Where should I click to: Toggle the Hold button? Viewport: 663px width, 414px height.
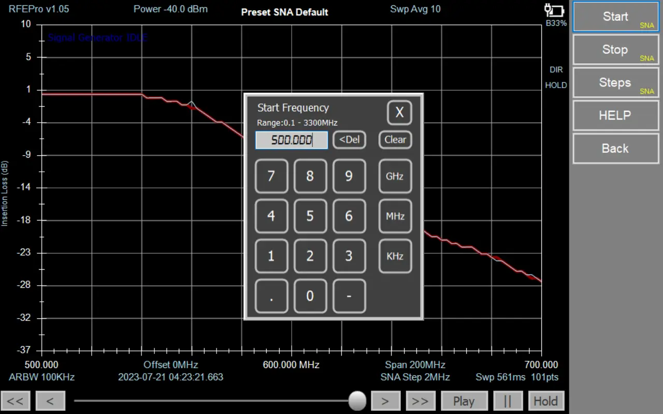click(545, 401)
